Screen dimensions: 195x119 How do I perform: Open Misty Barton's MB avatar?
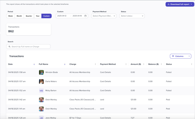pyautogui.click(x=41, y=91)
